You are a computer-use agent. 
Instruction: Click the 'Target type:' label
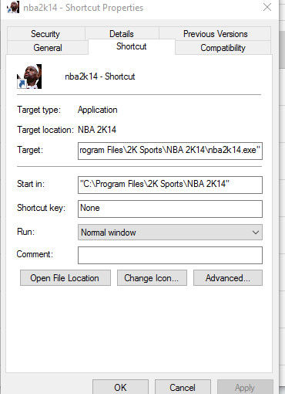pos(39,110)
